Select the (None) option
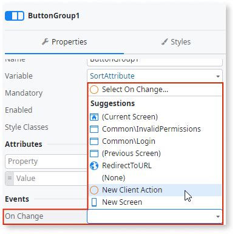 pyautogui.click(x=155, y=178)
